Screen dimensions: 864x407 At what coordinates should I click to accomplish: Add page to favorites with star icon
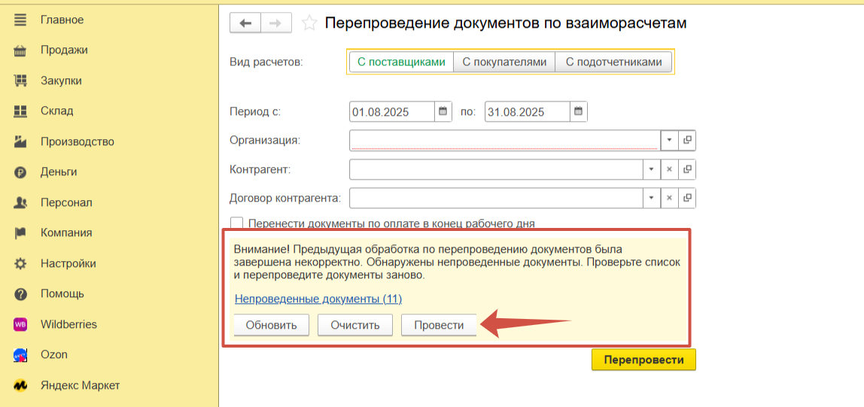click(309, 23)
